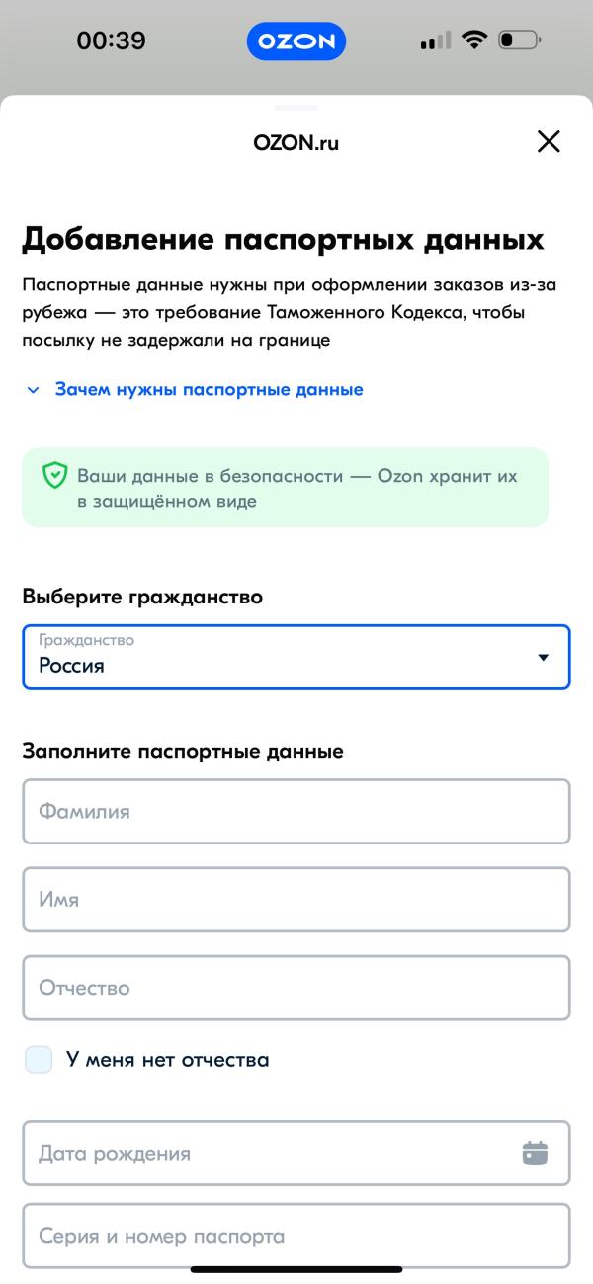Focus the Имя input field
593x1284 pixels.
click(296, 900)
